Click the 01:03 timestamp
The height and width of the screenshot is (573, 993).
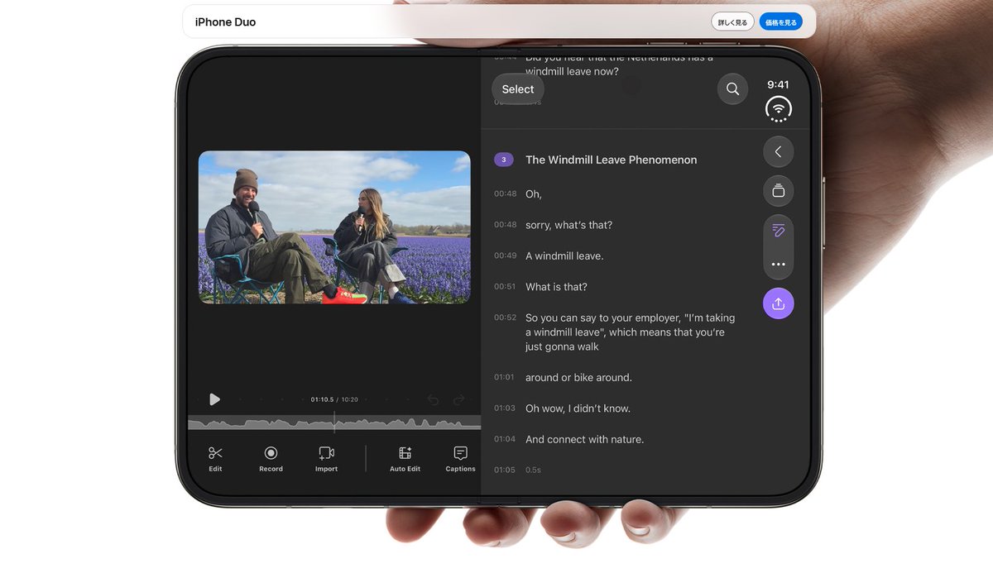[x=505, y=408]
